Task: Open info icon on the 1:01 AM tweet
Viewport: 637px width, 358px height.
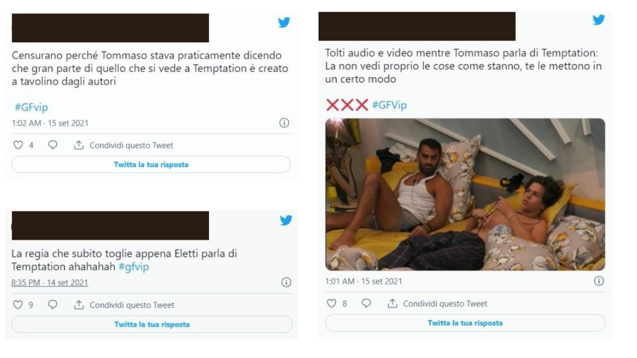Action: pos(599,281)
